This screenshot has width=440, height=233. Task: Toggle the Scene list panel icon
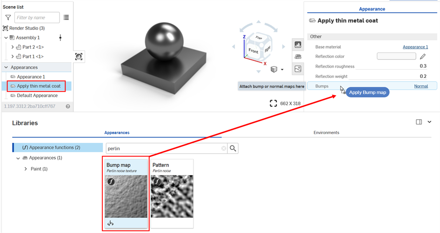(79, 56)
